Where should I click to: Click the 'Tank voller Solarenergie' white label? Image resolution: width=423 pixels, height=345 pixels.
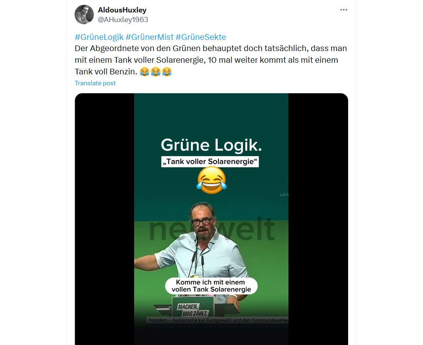pos(210,162)
